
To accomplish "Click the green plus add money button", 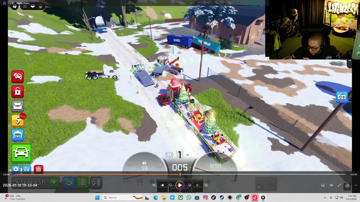I will pos(54,183).
